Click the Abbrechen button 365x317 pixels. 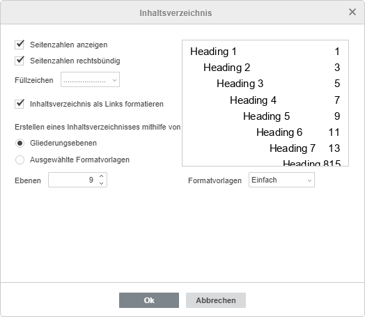(216, 300)
